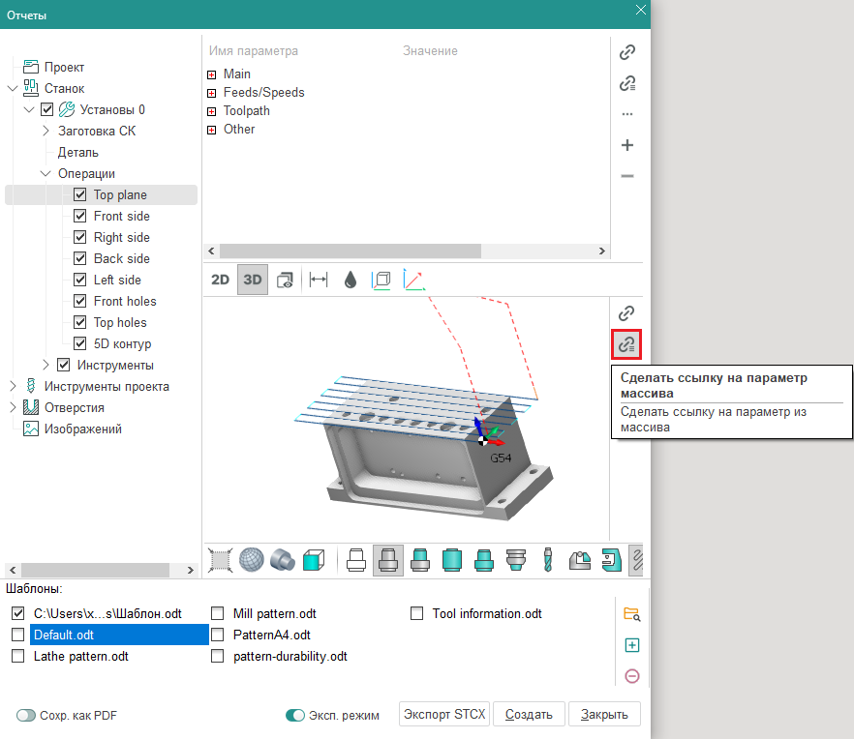The height and width of the screenshot is (739, 854).
Task: Switch the preview to 2D mode
Action: click(221, 280)
